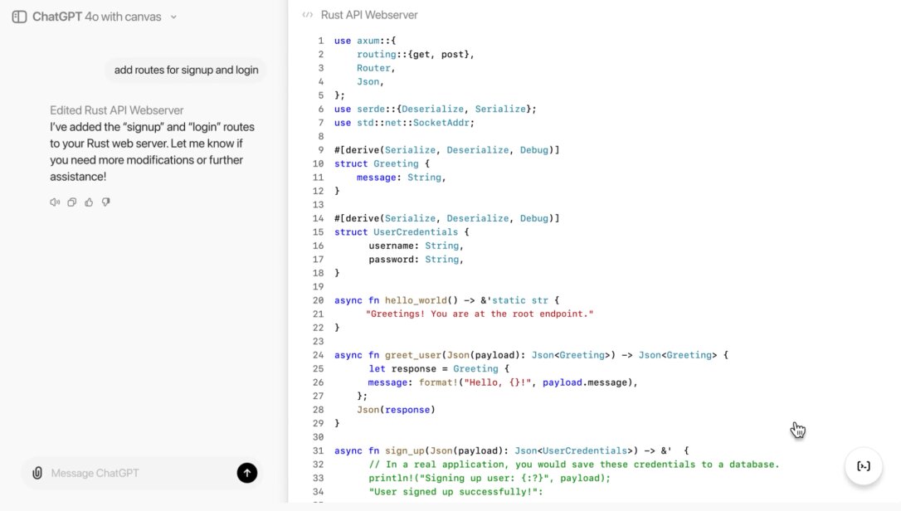Click line number 31 in the editor
Image resolution: width=901 pixels, height=511 pixels.
coord(318,450)
